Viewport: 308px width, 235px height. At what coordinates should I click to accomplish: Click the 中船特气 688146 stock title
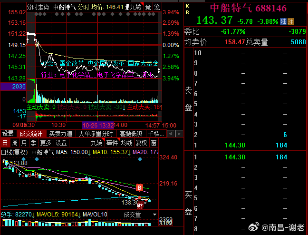[248, 8]
